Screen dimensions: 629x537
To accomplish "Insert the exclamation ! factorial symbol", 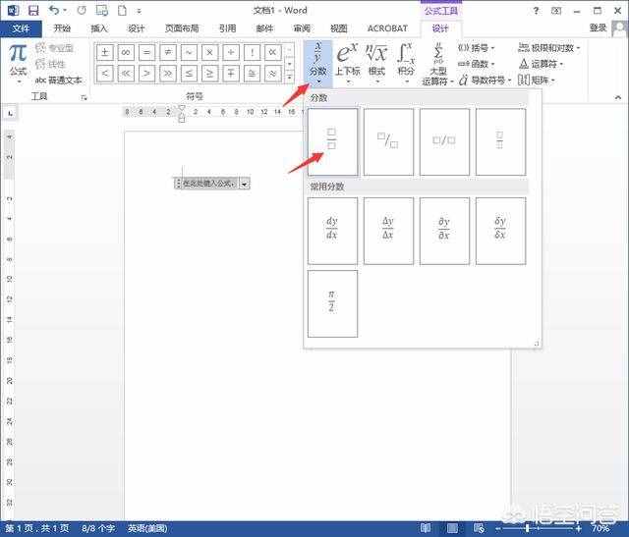I will point(252,52).
